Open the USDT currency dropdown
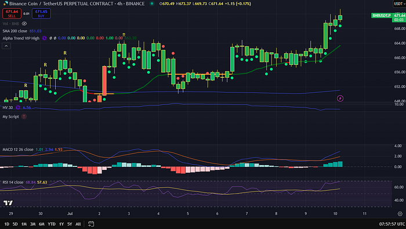Screen dimensions: 406x229 [399, 3]
